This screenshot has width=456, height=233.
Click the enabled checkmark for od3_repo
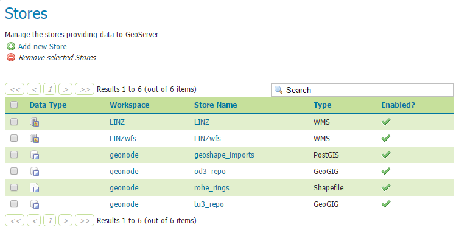pyautogui.click(x=386, y=171)
